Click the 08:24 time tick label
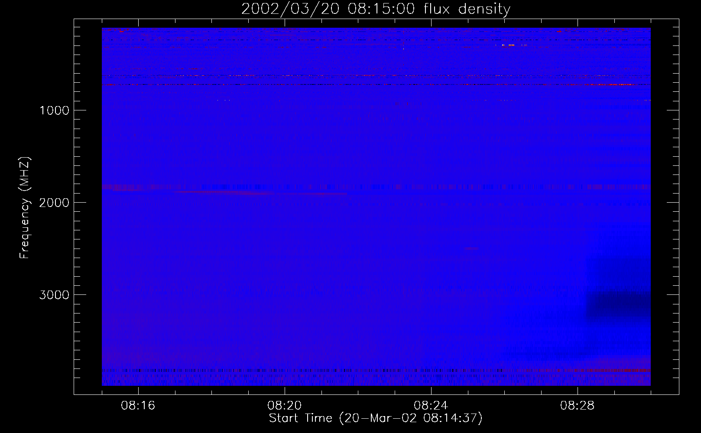 pos(431,406)
